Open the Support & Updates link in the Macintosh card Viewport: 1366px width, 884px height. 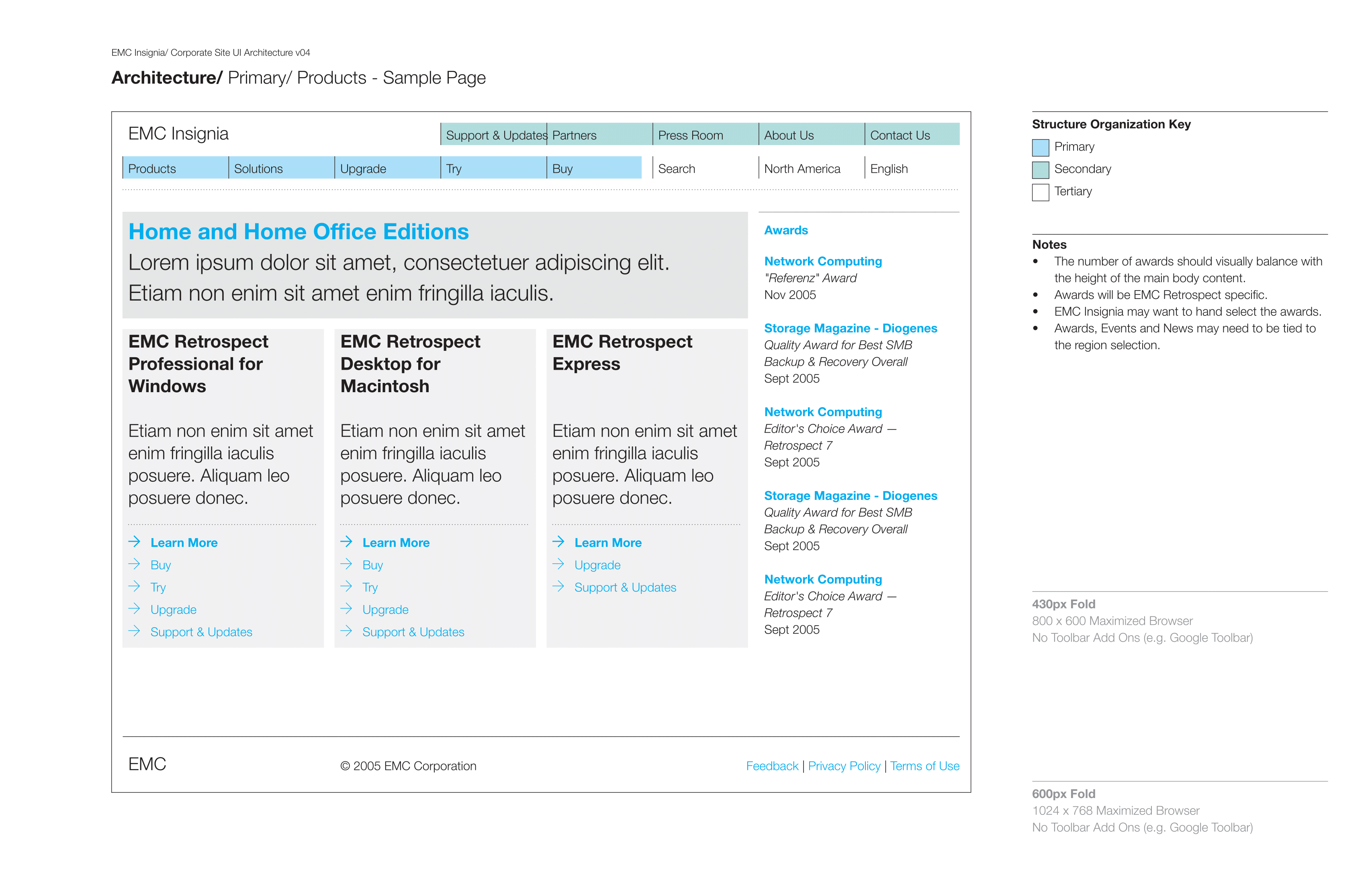pyautogui.click(x=413, y=632)
